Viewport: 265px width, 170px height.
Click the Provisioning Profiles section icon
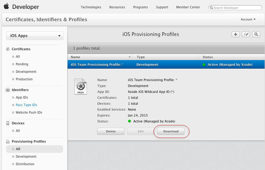[x=8, y=141]
